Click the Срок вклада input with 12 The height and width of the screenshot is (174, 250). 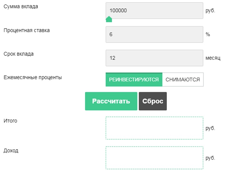pyautogui.click(x=154, y=58)
